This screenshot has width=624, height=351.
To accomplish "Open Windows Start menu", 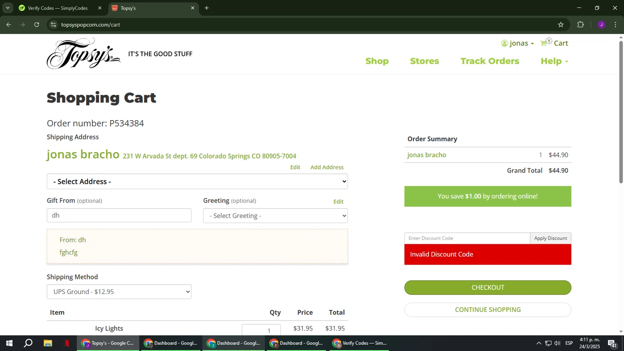I will point(9,343).
